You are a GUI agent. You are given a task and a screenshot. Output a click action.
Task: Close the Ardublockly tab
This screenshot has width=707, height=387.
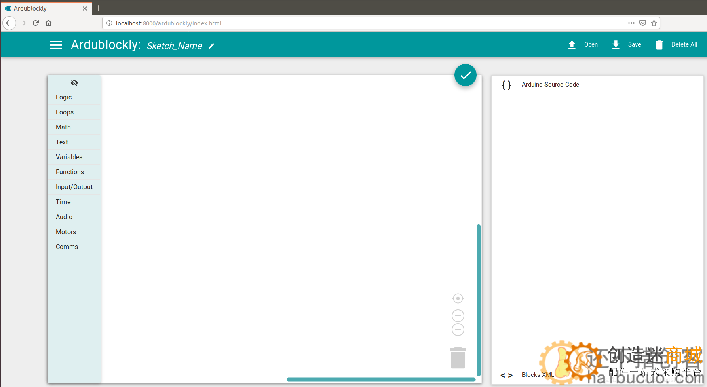pos(85,8)
